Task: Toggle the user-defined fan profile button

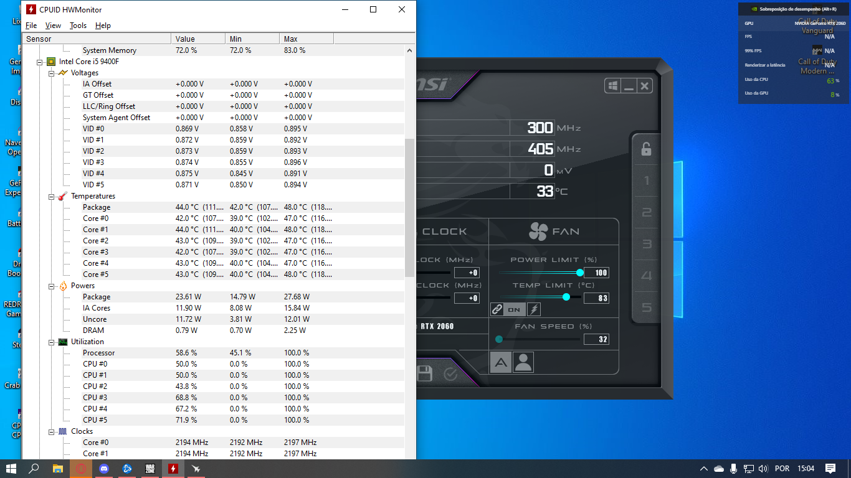Action: pyautogui.click(x=523, y=362)
